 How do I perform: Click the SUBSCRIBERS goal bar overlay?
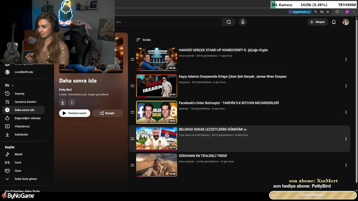pyautogui.click(x=313, y=195)
